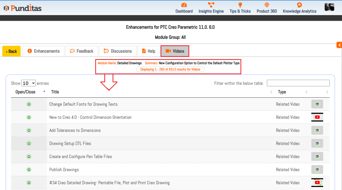Open video icon for Change Default Fonts row
This screenshot has width=342, height=190.
pyautogui.click(x=317, y=104)
